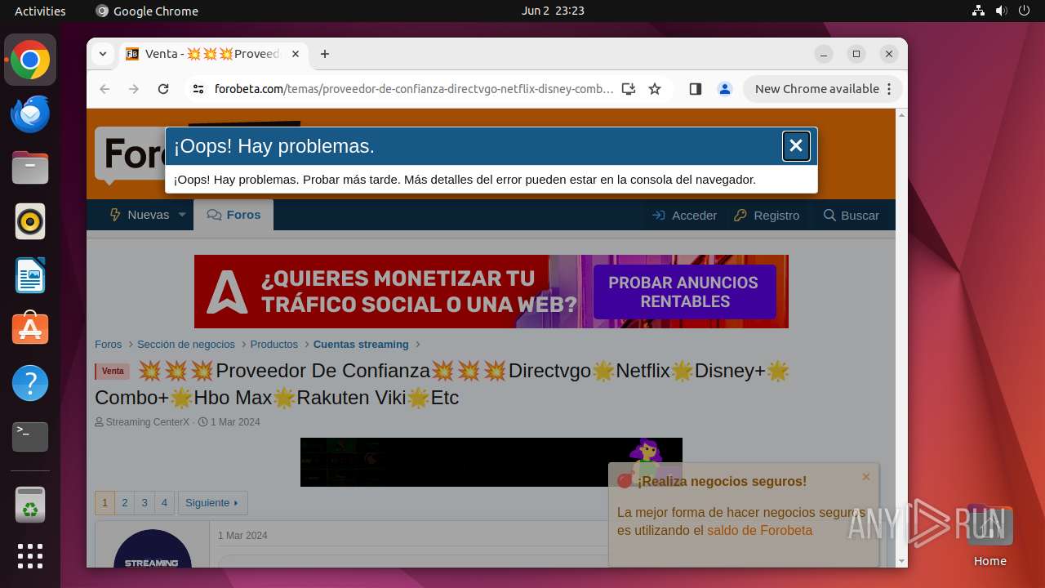The image size is (1045, 588).
Task: Select the Venta Proveedor browser tab
Action: click(x=212, y=54)
